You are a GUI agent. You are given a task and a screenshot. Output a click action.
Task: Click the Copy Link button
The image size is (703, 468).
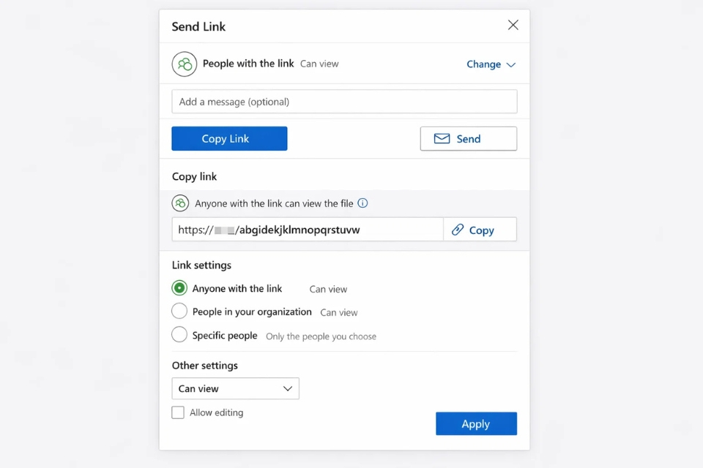pos(229,138)
